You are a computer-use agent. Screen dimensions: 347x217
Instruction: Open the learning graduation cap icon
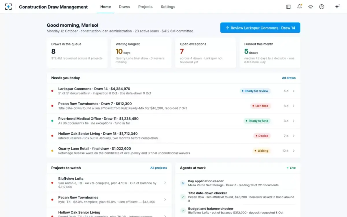tap(311, 7)
